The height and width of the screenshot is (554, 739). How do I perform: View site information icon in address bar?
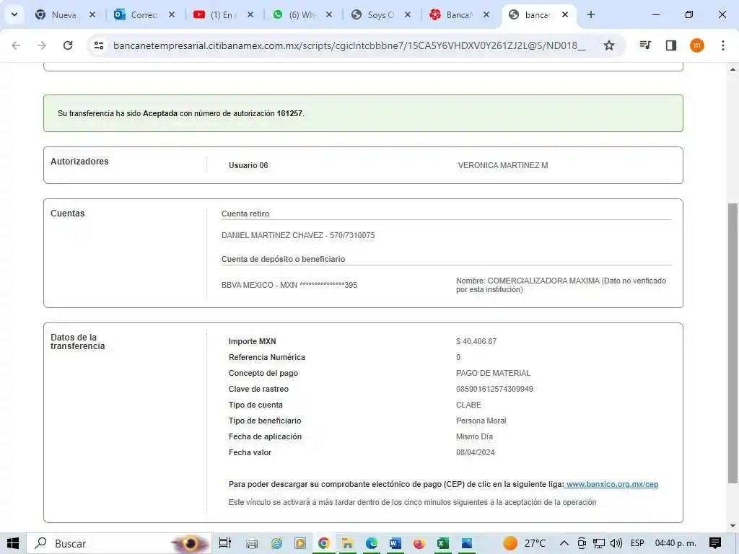tap(100, 45)
